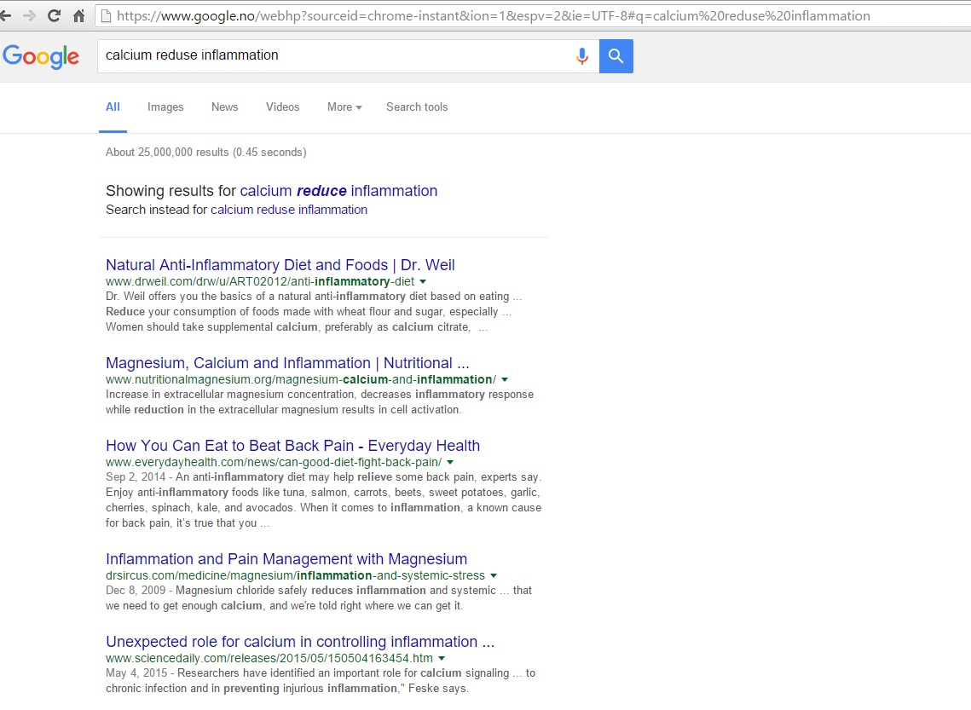Open How You Can Eat to Beat Back Pain
The image size is (971, 710).
pos(293,446)
